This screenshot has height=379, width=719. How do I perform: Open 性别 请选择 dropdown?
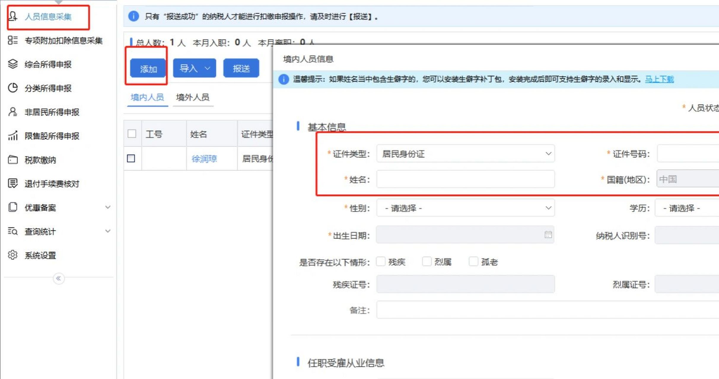(465, 208)
